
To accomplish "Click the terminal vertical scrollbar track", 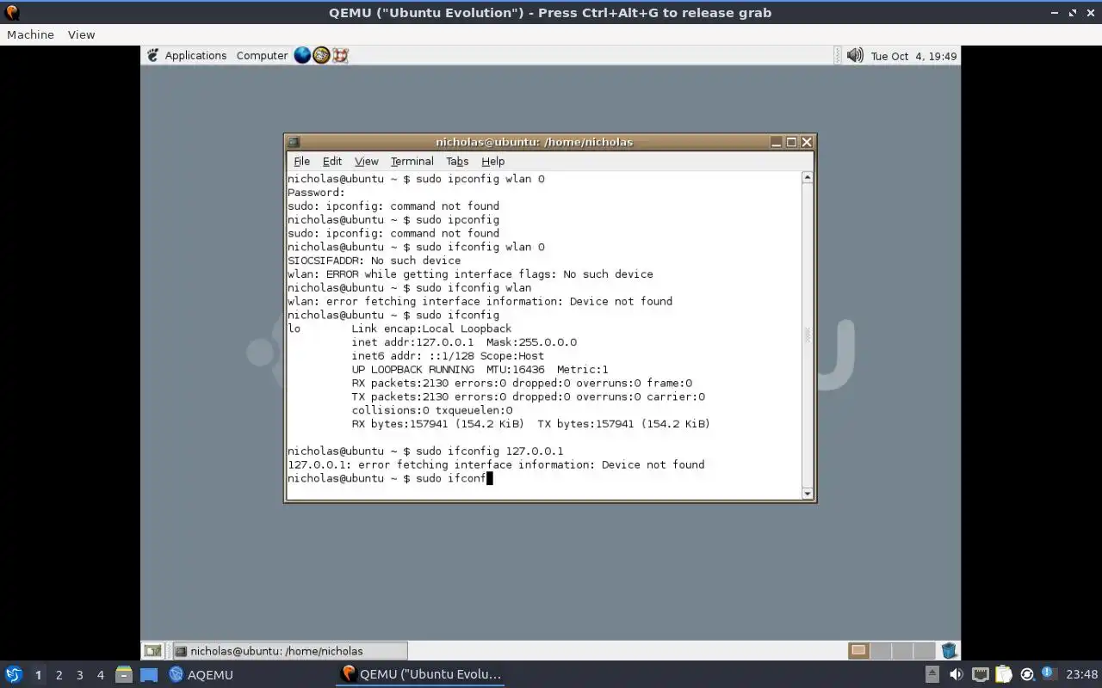I will click(x=807, y=335).
